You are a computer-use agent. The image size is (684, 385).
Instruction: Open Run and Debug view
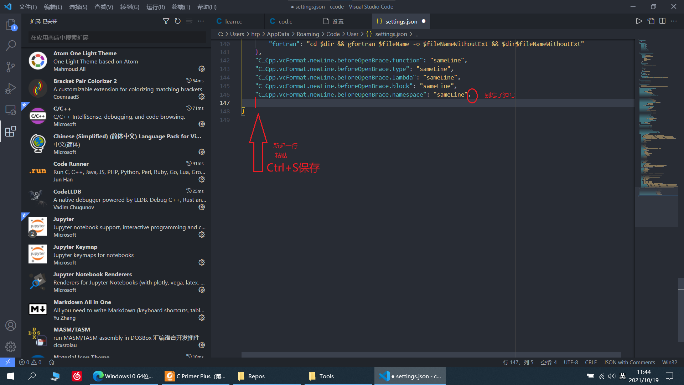[x=11, y=88]
